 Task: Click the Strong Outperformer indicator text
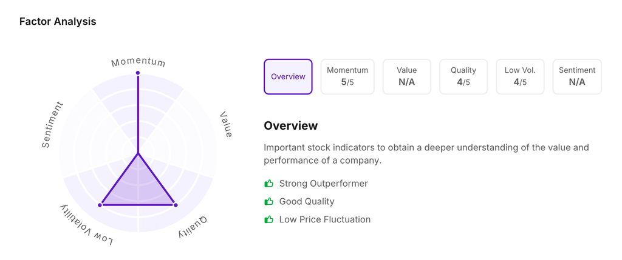tap(323, 184)
